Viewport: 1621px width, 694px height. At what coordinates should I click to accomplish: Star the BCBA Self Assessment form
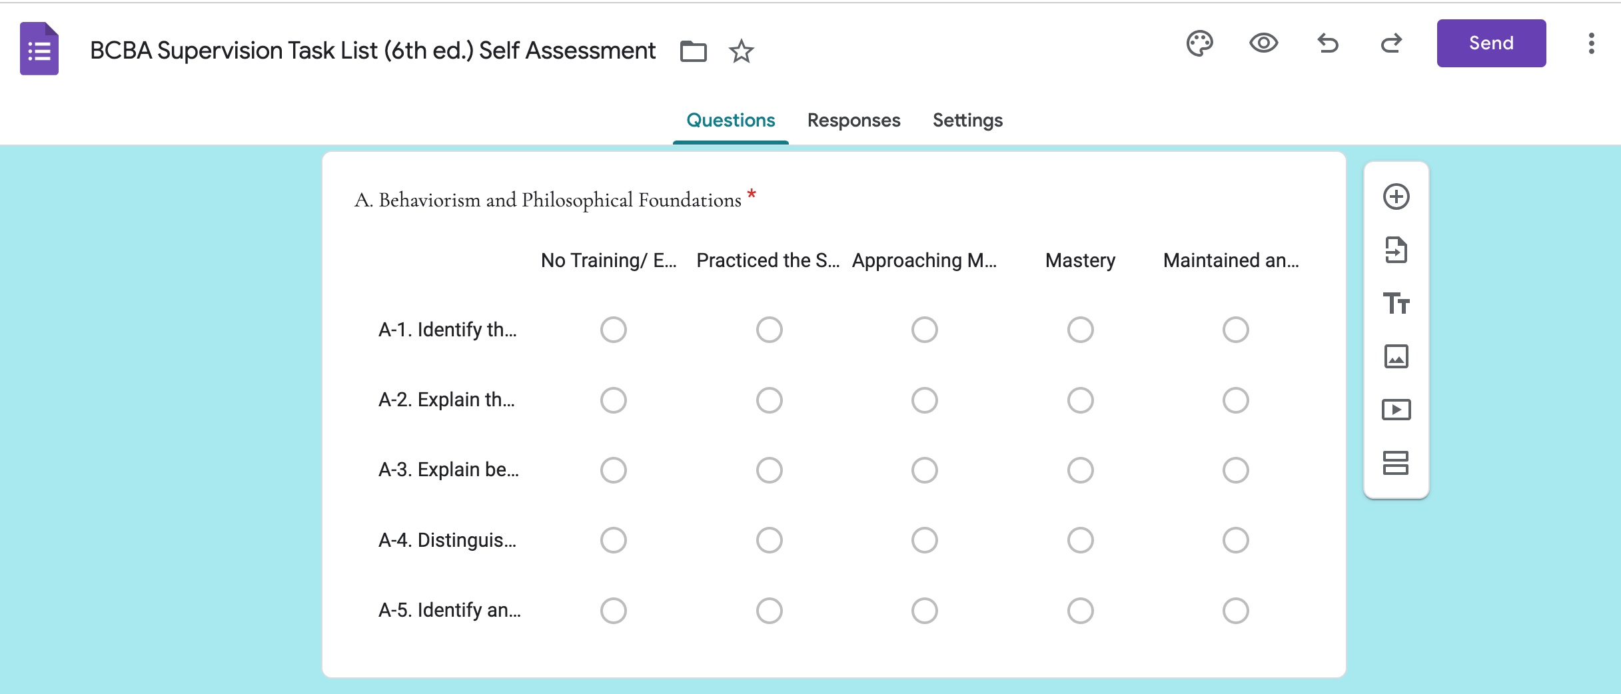[x=740, y=51]
